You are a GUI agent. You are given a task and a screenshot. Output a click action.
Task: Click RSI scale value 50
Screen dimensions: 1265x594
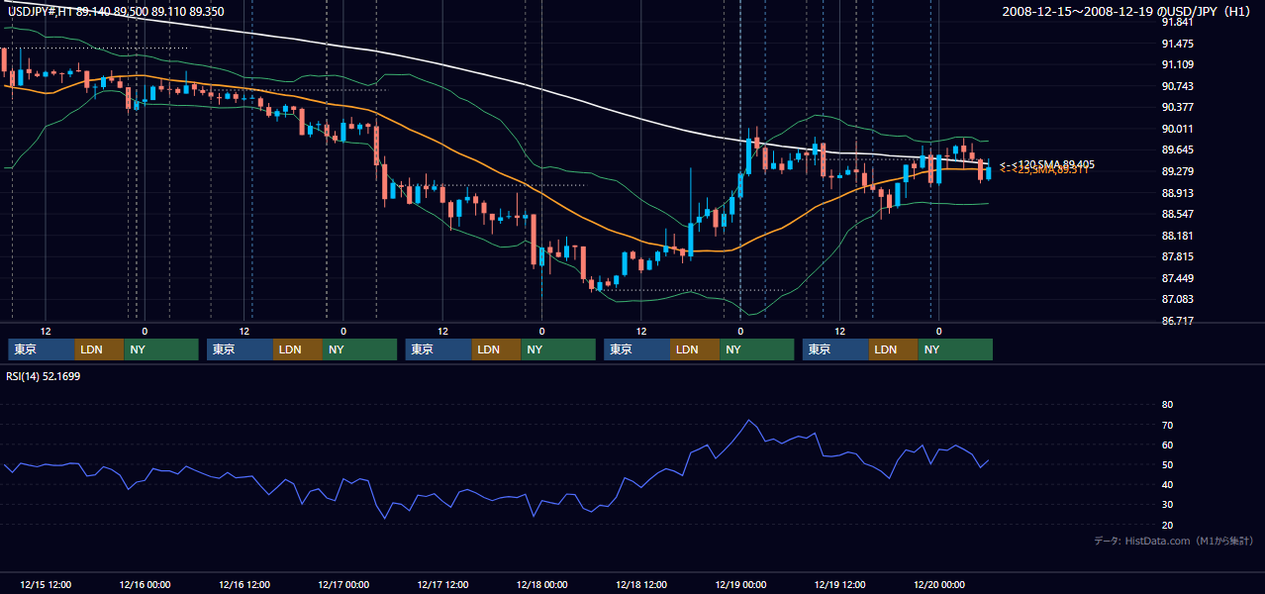pos(1167,464)
